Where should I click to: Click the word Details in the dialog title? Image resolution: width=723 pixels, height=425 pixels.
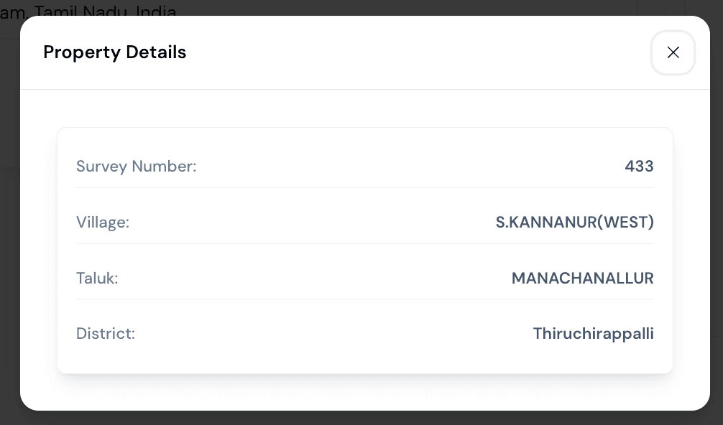point(156,52)
